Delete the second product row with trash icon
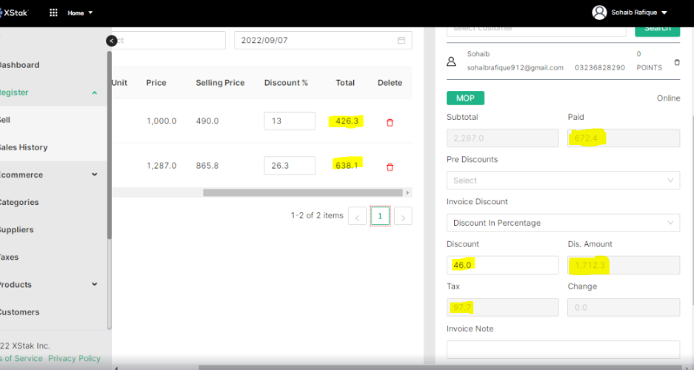This screenshot has width=694, height=370. [390, 167]
